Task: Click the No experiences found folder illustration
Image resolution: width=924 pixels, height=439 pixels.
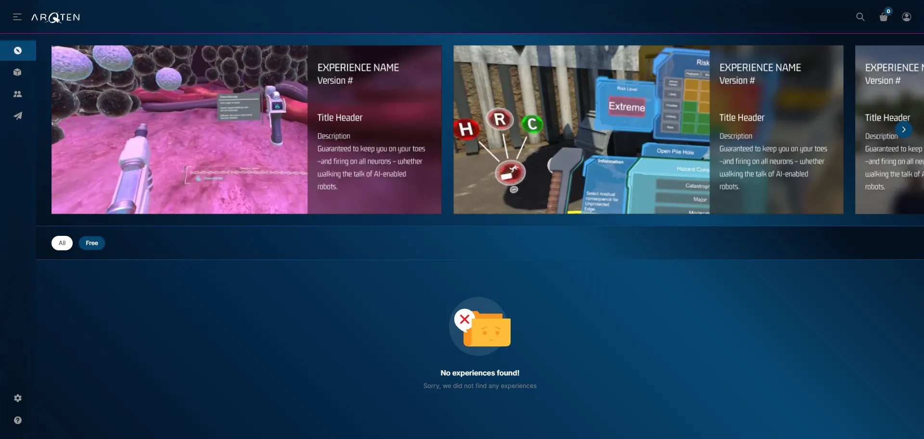Action: (x=480, y=326)
